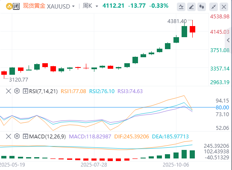Click the date label 2025-05-19
The image size is (232, 170).
[12, 165]
